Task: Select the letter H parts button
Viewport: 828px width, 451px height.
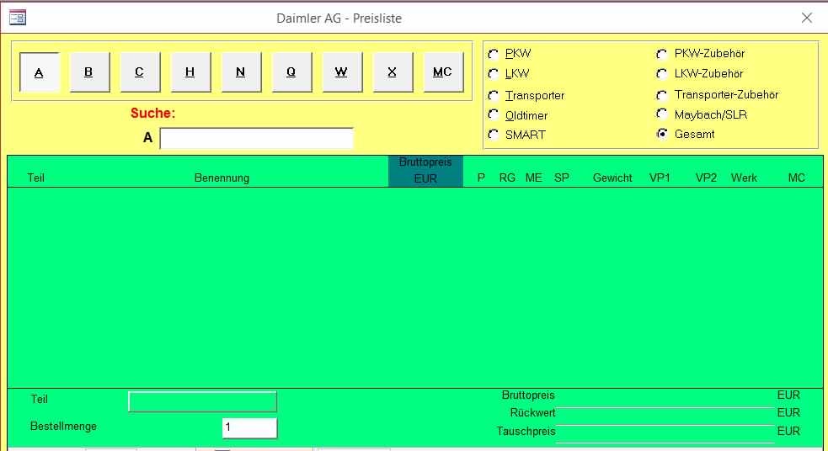Action: point(190,72)
